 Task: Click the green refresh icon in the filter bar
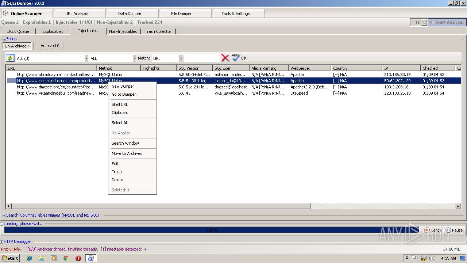point(10,58)
